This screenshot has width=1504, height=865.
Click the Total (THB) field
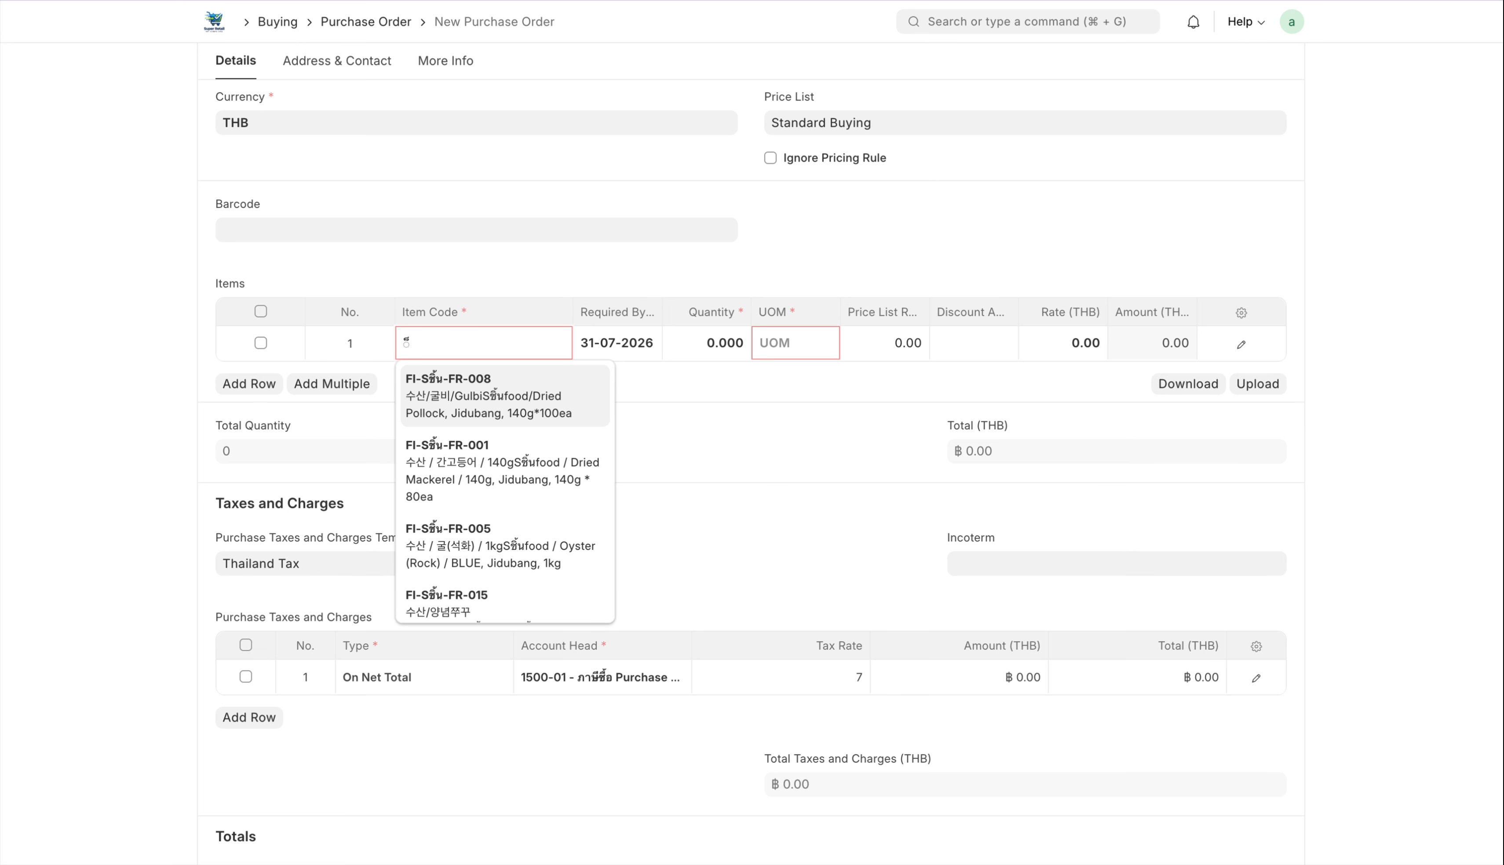[x=1117, y=451]
